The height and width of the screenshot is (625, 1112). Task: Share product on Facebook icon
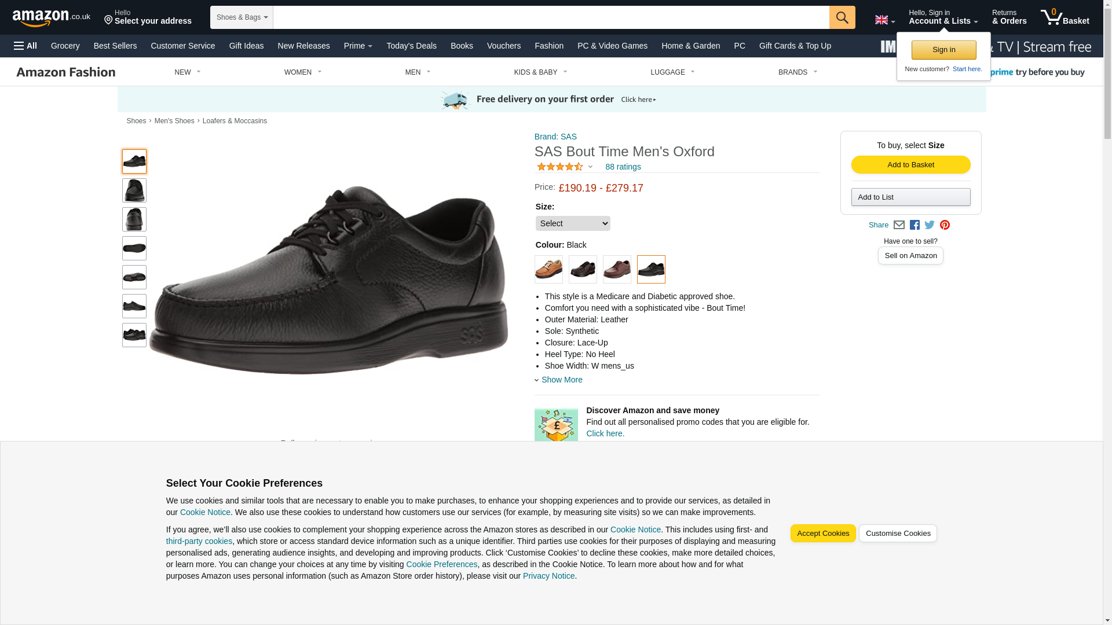point(915,225)
